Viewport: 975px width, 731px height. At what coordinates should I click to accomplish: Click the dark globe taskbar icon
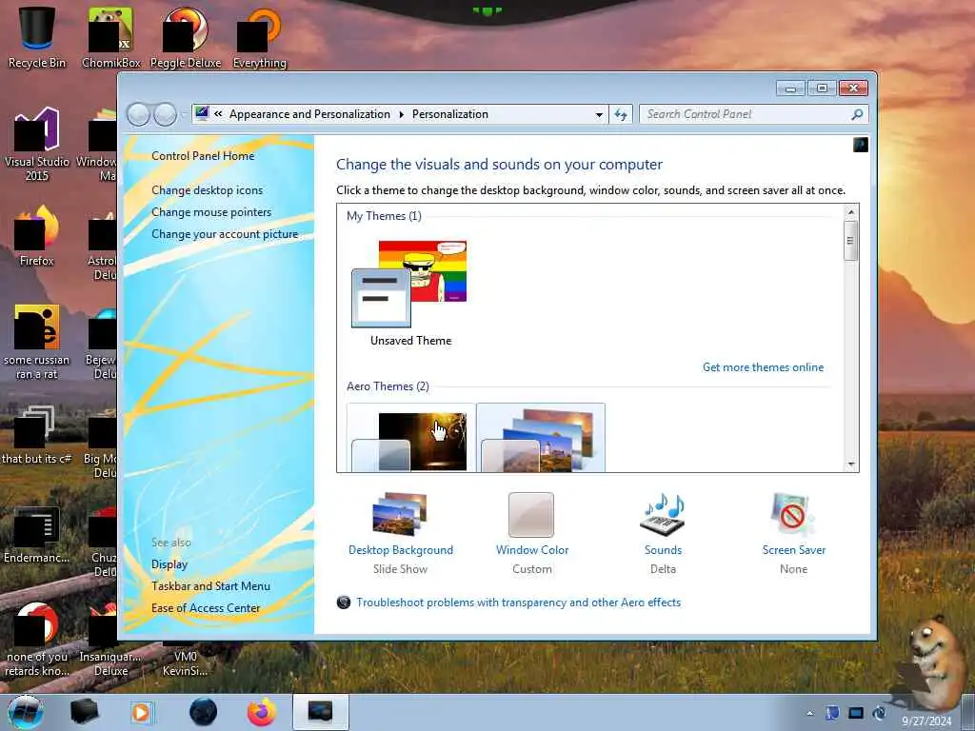pos(203,712)
